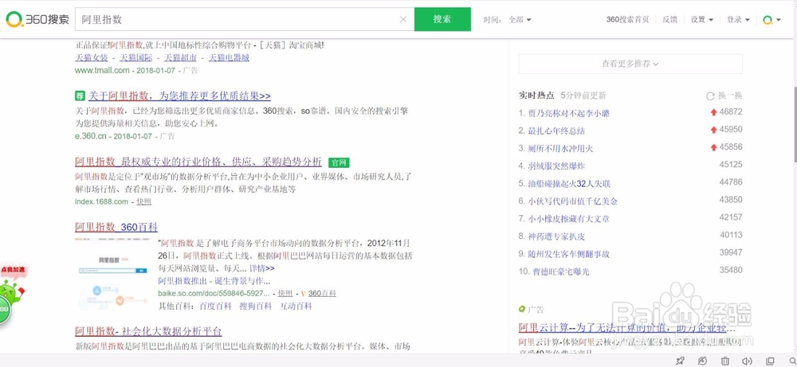Click the pin icon in the bottom bar
797x367 pixels.
(x=680, y=361)
